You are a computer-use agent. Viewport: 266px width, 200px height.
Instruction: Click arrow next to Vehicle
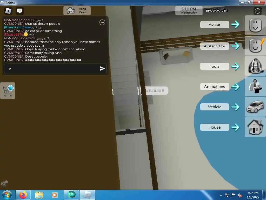[235, 107]
